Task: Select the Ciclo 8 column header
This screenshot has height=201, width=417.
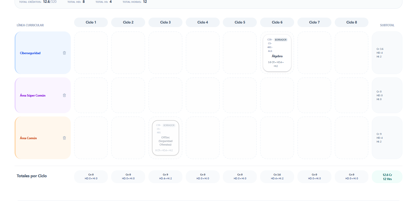Action: click(x=351, y=22)
